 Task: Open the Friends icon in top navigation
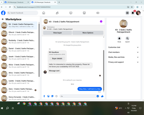coord(57,13)
